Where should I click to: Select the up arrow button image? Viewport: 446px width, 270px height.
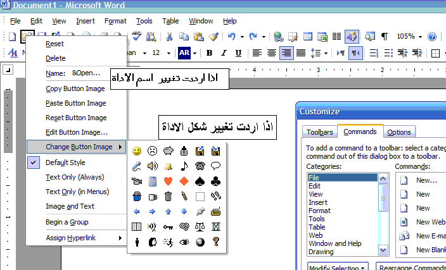(x=169, y=212)
